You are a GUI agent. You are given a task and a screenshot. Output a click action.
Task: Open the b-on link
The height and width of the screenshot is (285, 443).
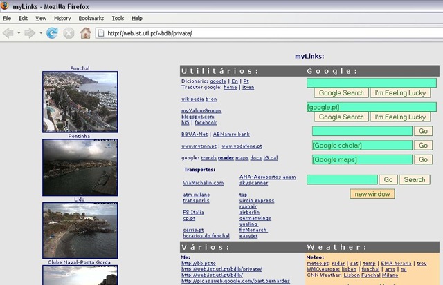pos(211,99)
